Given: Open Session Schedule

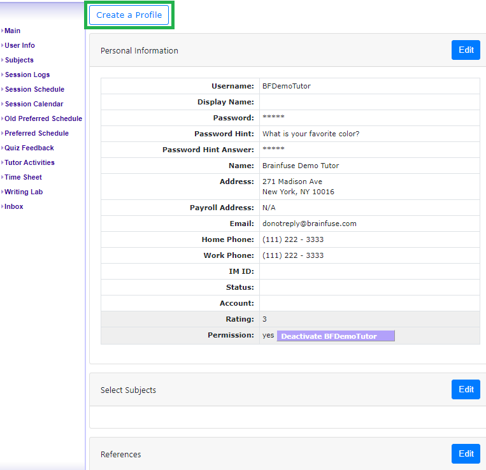Looking at the screenshot, I should (x=34, y=89).
